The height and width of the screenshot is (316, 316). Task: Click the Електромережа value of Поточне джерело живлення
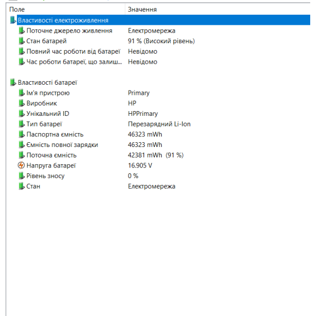tap(152, 31)
